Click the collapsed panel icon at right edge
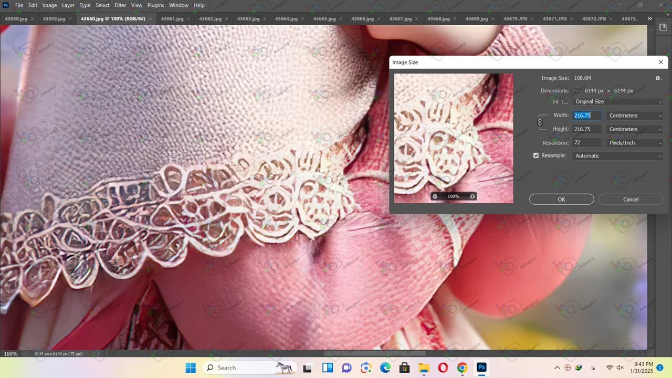 (x=663, y=27)
